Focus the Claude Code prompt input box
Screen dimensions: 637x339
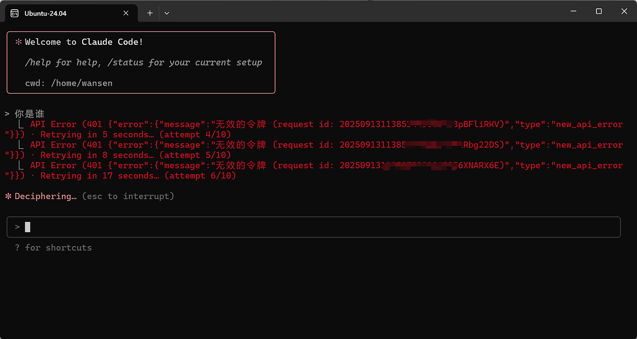(313, 227)
